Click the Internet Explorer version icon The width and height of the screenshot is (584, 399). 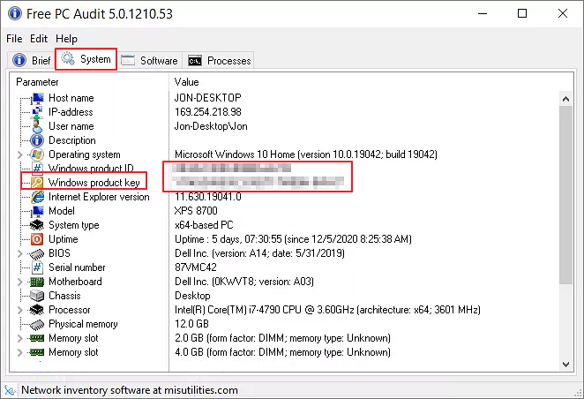coord(37,197)
